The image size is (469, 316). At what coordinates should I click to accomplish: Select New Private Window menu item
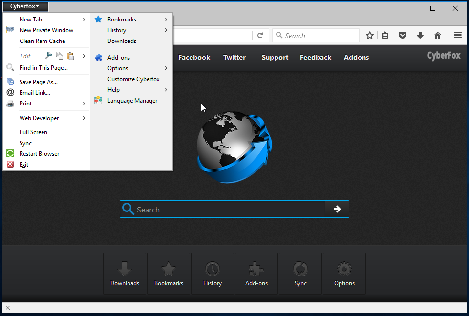(47, 30)
